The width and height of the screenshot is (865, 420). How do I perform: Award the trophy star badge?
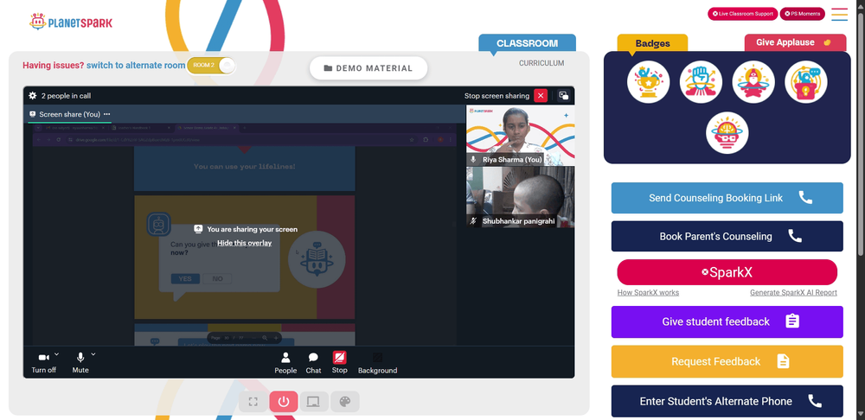(x=648, y=81)
